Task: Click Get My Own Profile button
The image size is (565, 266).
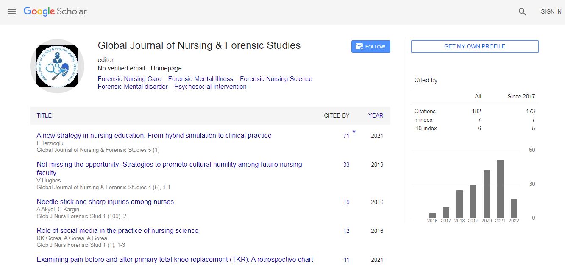Action: (474, 47)
